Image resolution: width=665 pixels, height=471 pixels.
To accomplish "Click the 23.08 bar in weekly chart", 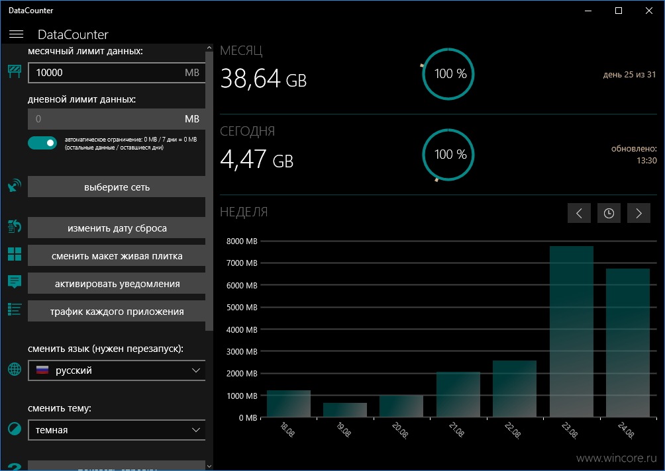I will click(571, 331).
